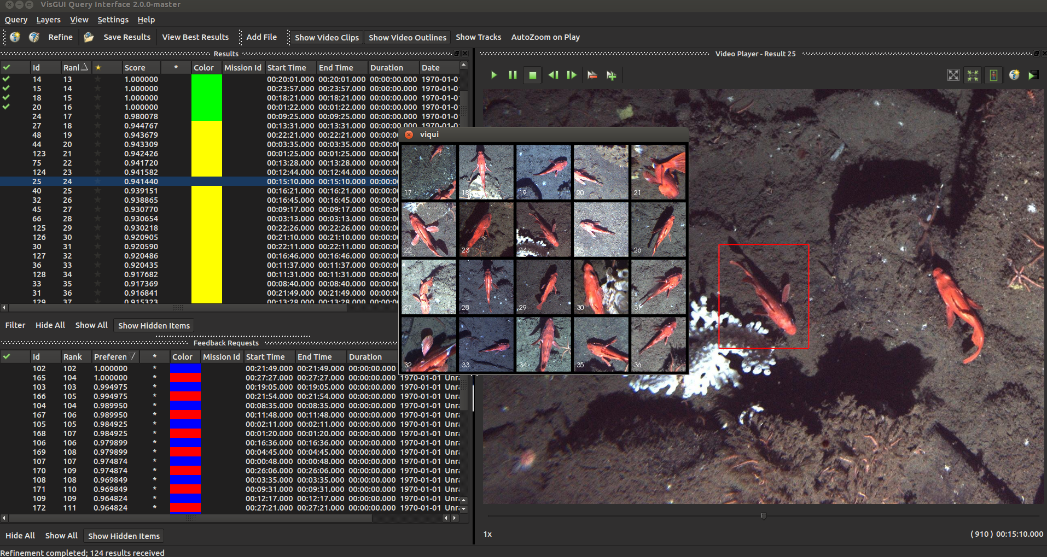This screenshot has height=557, width=1047.
Task: Toggle the green zoom-to-region arrows icon
Action: click(x=973, y=75)
